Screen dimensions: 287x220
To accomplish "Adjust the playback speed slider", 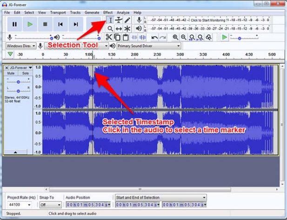I will 244,38.
